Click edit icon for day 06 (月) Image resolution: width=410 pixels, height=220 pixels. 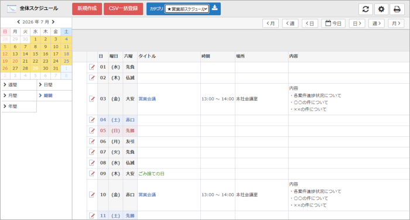pyautogui.click(x=92, y=142)
